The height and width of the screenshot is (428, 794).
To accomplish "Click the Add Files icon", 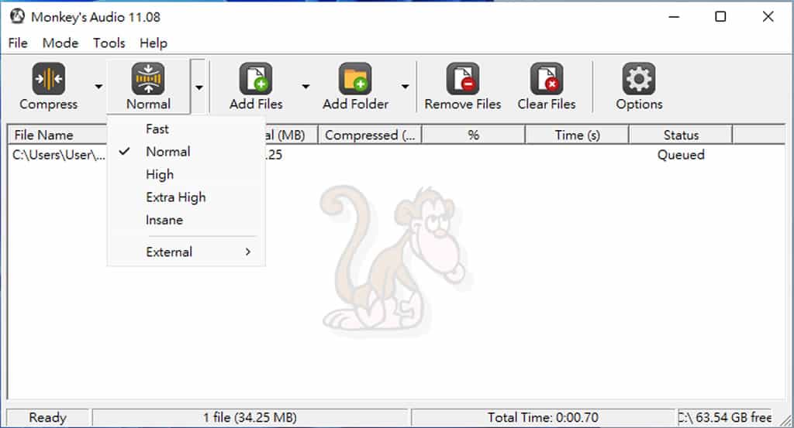I will coord(256,79).
